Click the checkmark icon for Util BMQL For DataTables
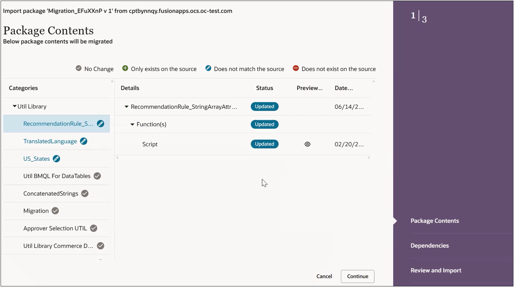This screenshot has width=514, height=287. [97, 176]
